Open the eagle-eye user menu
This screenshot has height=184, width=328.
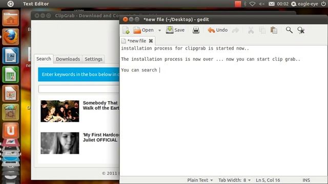[x=304, y=4]
